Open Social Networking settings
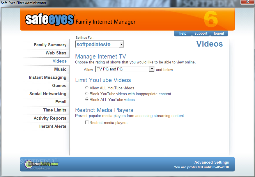The width and height of the screenshot is (255, 177). [48, 94]
